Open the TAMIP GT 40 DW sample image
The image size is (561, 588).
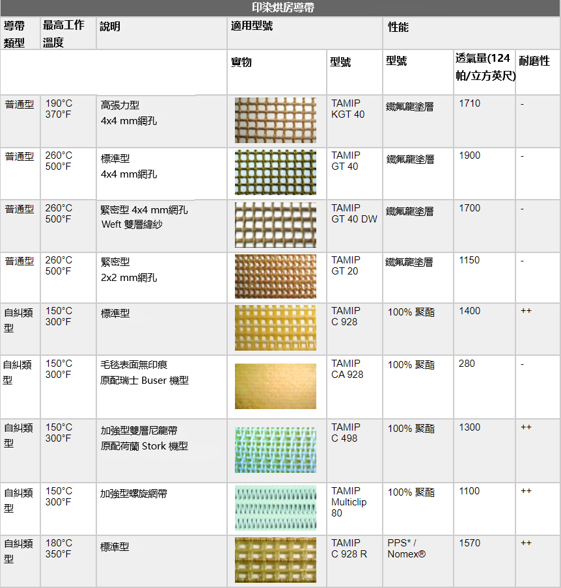(x=275, y=225)
